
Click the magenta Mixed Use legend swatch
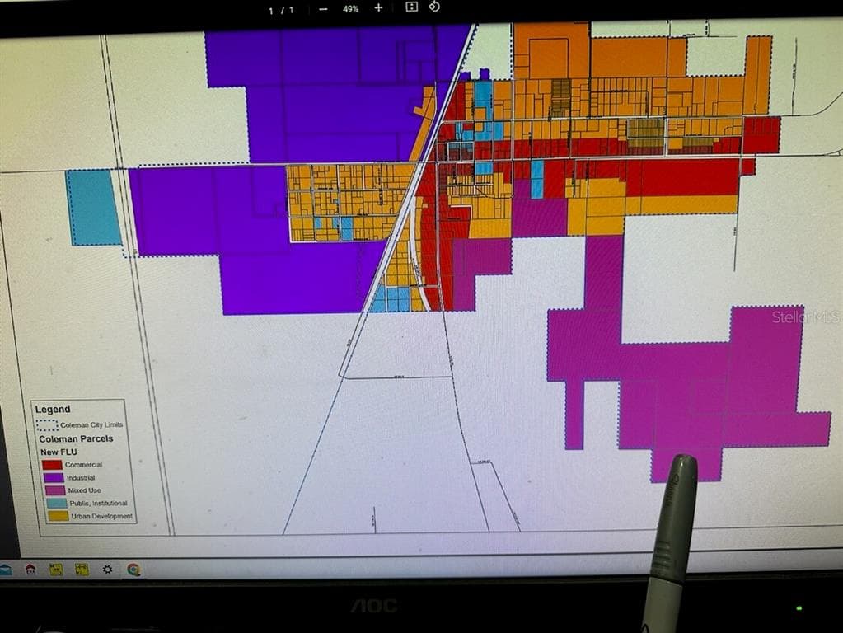tap(52, 490)
